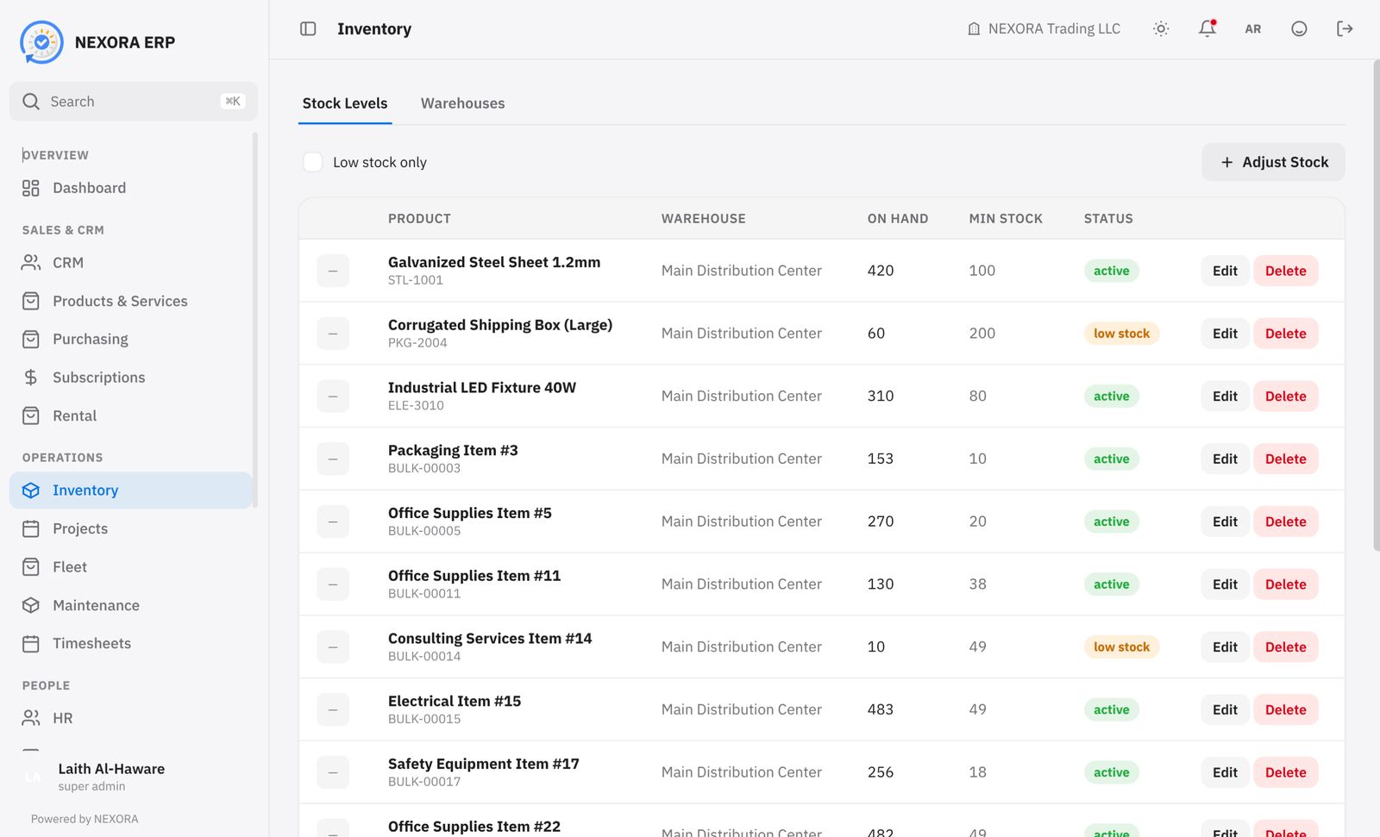1380x837 pixels.
Task: Select the Stock Levels tab
Action: [345, 103]
